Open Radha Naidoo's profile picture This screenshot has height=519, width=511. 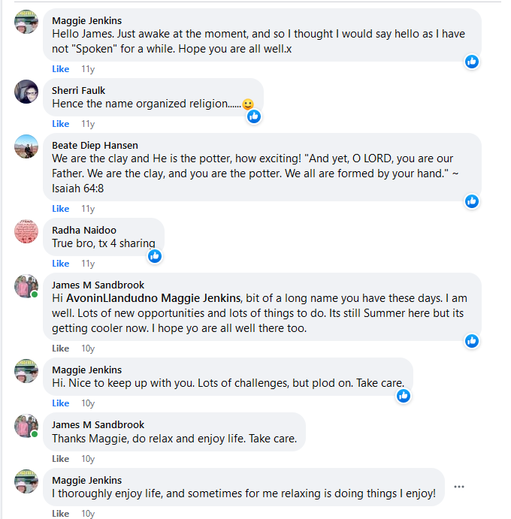(x=26, y=231)
